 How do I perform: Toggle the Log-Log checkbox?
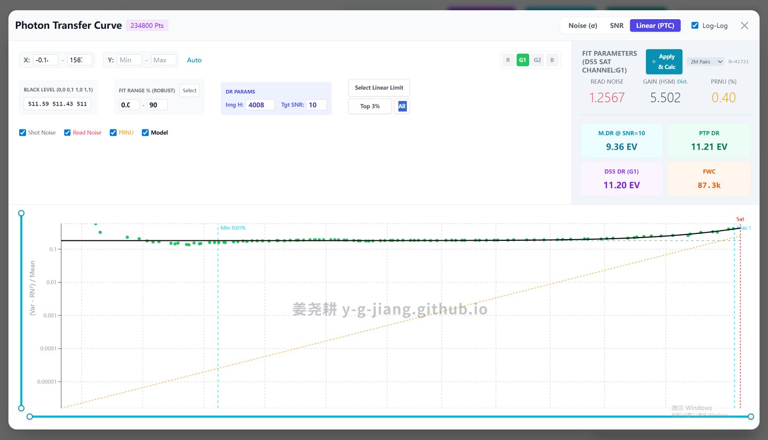tap(695, 26)
